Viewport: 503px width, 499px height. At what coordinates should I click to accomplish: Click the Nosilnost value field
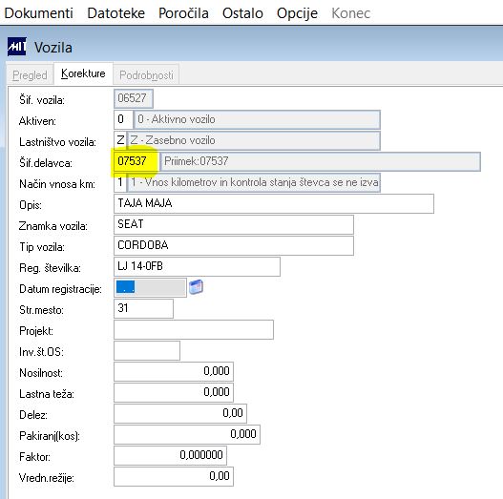pos(174,371)
